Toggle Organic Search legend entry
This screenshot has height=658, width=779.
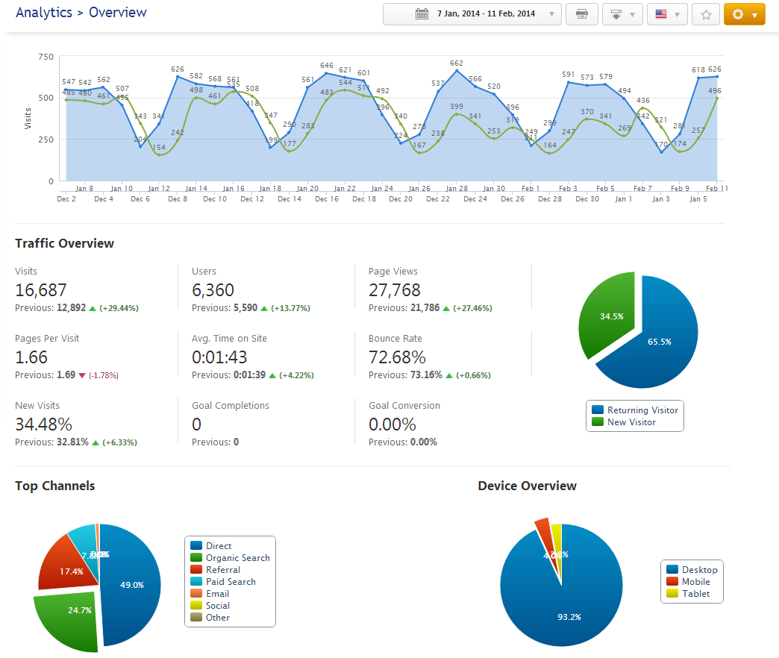(x=237, y=558)
